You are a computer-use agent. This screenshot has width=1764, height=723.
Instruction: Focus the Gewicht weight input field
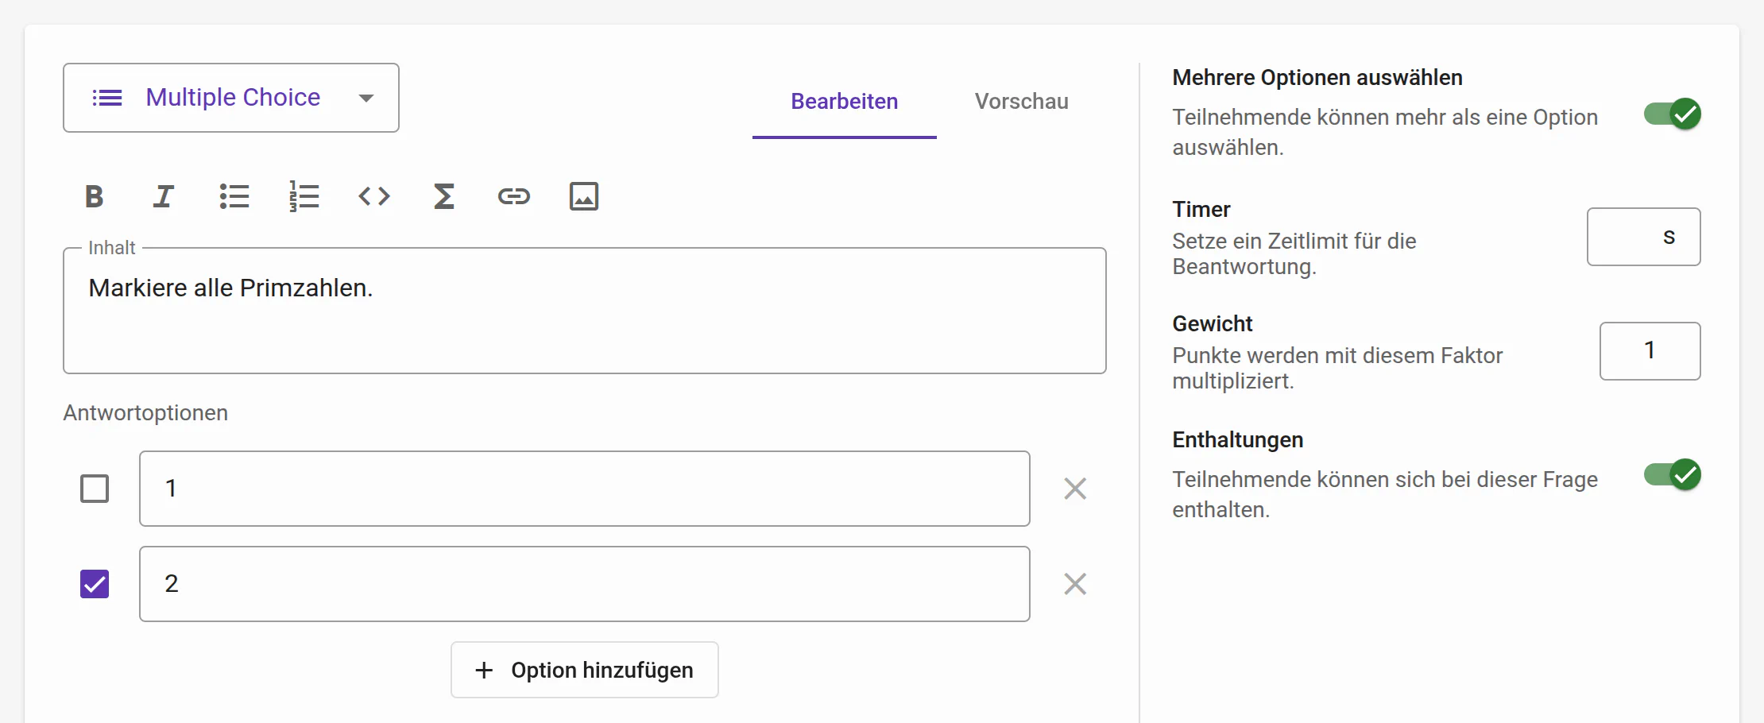click(x=1650, y=351)
